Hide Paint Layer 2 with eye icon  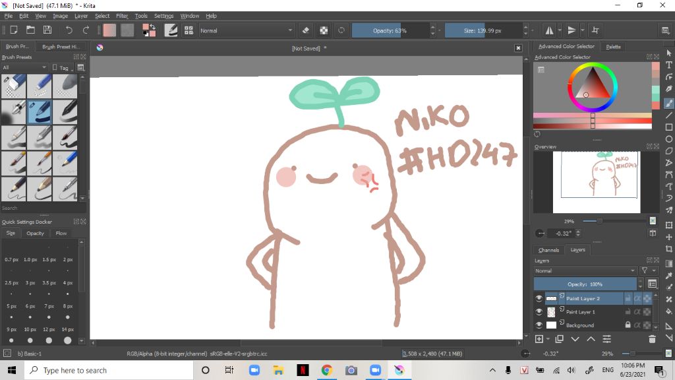[539, 298]
